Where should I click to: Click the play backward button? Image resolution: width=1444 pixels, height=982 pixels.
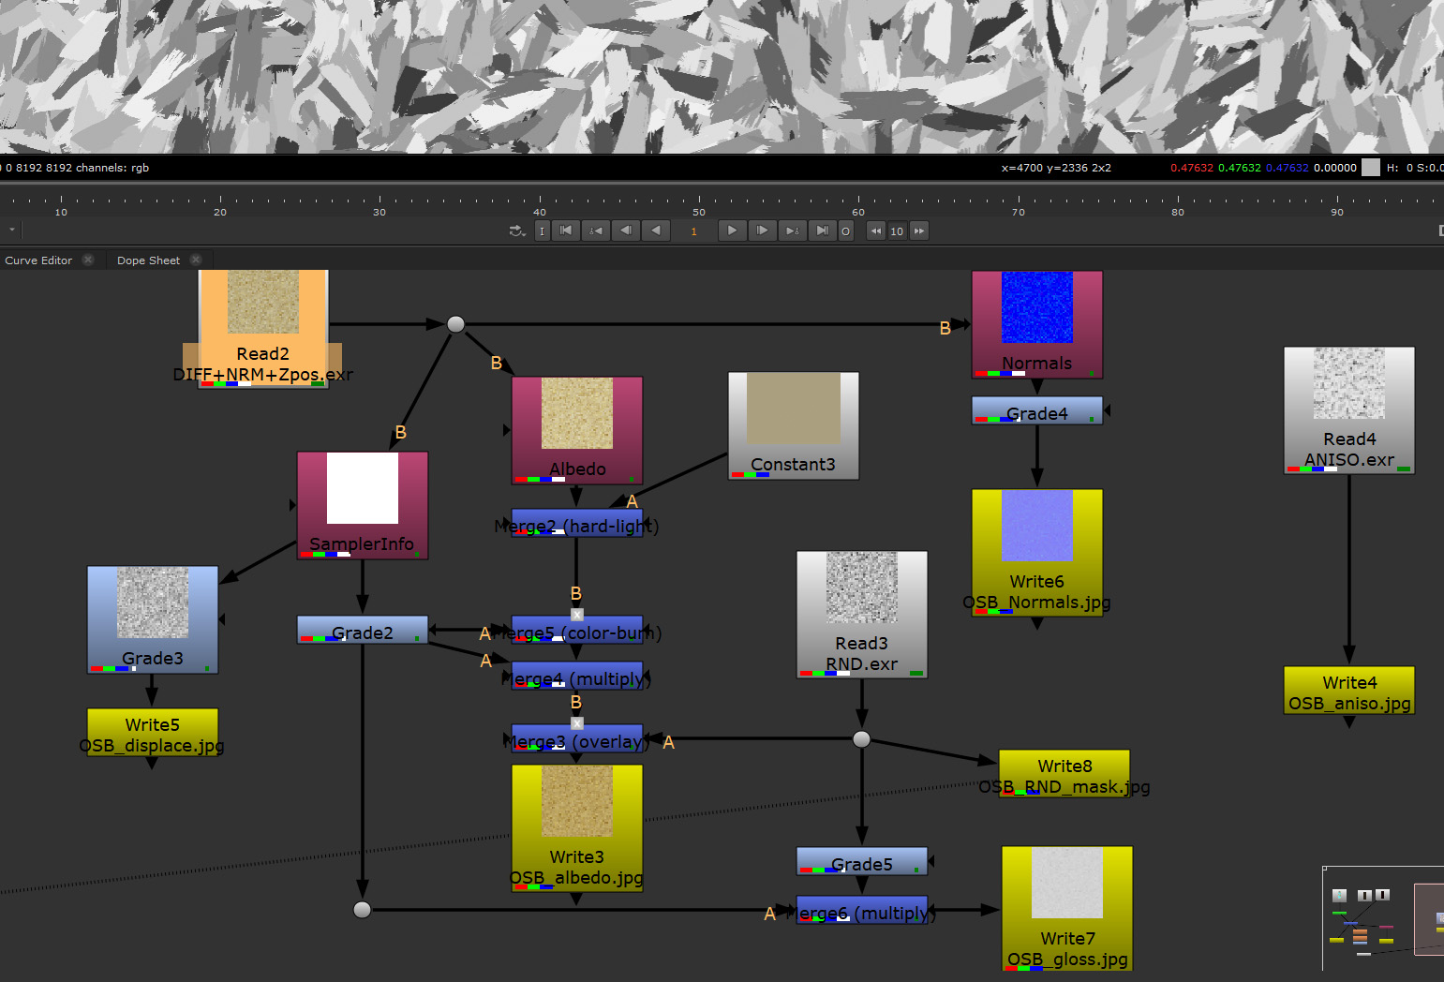point(656,231)
